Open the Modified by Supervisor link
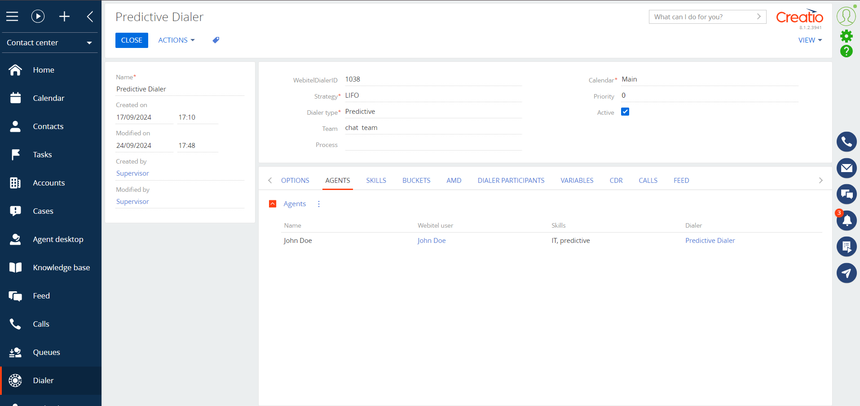Image resolution: width=860 pixels, height=406 pixels. coord(132,202)
